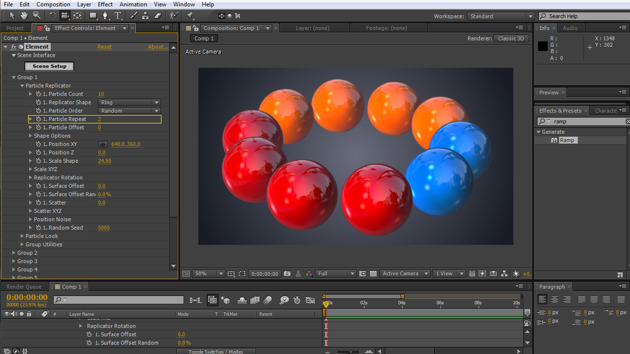Screen dimensions: 630x354
Task: Toggle stopwatch for Particle Count
Action: click(38, 94)
